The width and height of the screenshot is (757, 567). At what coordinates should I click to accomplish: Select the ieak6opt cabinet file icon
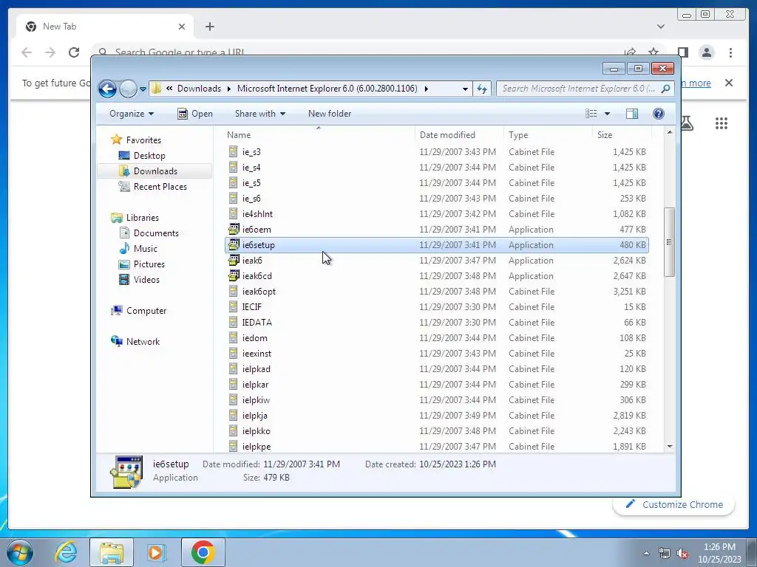coord(233,292)
